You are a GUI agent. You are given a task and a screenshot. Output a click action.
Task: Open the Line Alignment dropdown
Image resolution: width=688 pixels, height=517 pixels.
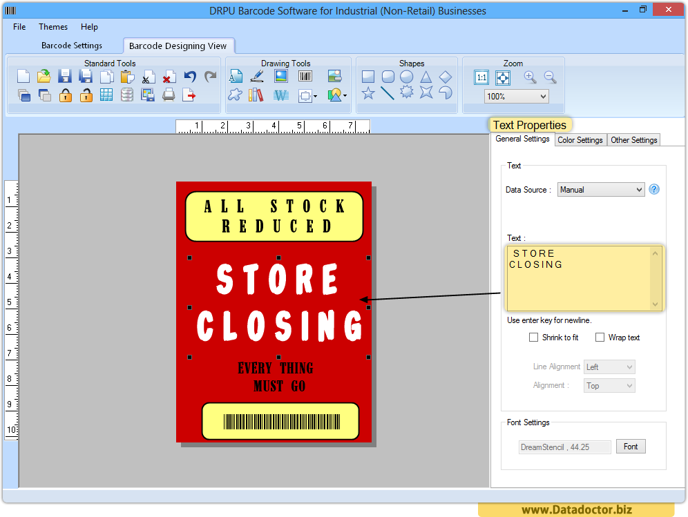click(x=609, y=367)
